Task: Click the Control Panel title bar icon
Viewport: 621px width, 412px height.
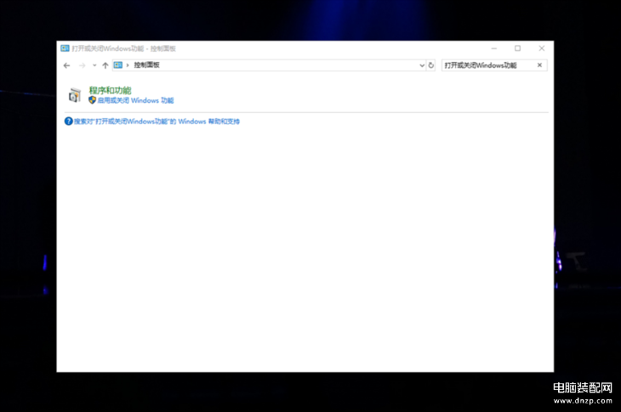Action: (65, 48)
